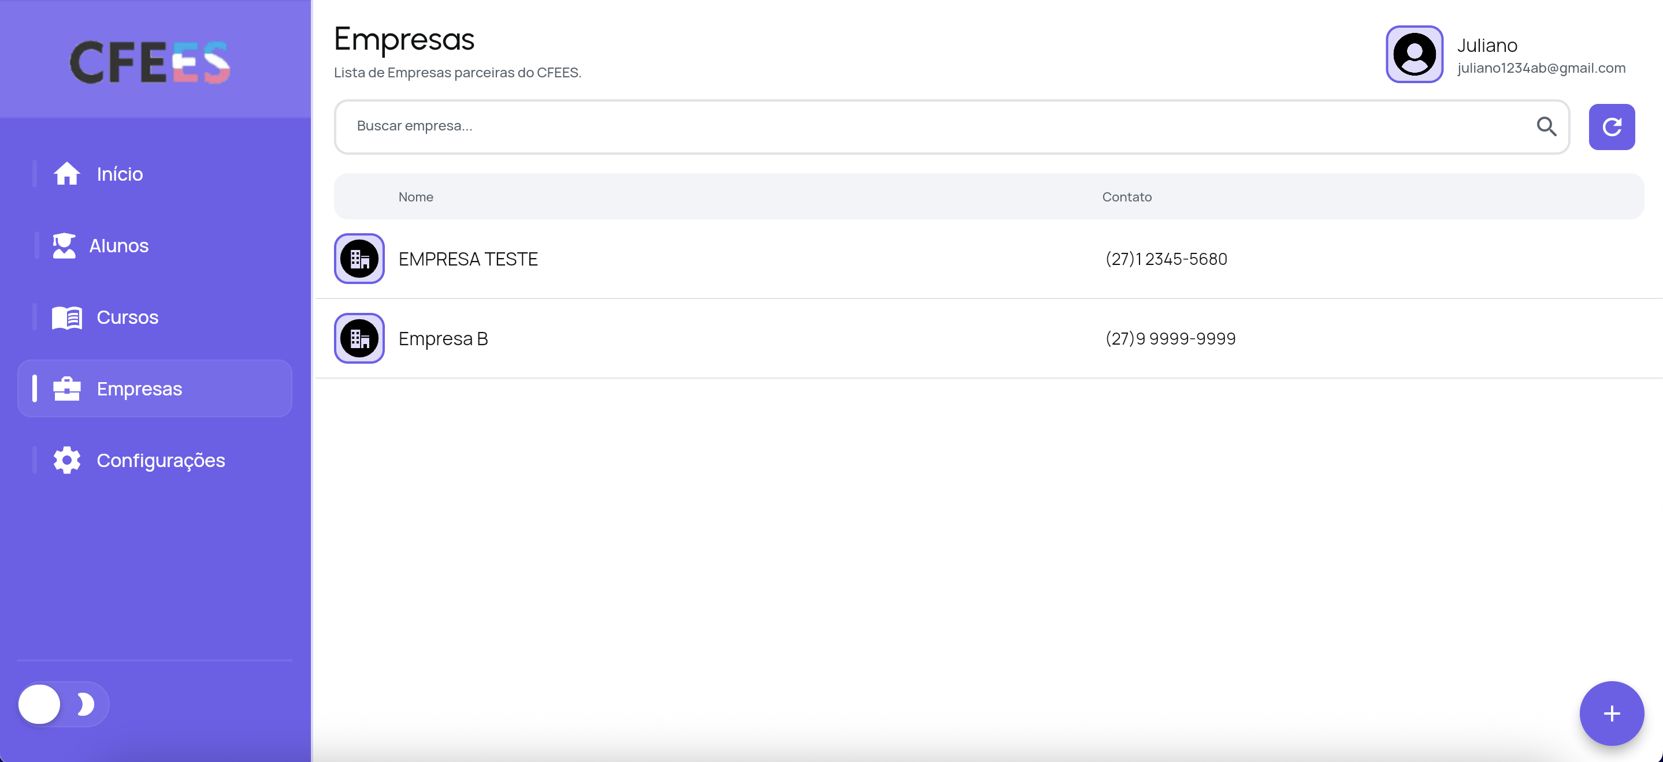The image size is (1663, 762).
Task: Open Configurações from the sidebar
Action: point(161,461)
